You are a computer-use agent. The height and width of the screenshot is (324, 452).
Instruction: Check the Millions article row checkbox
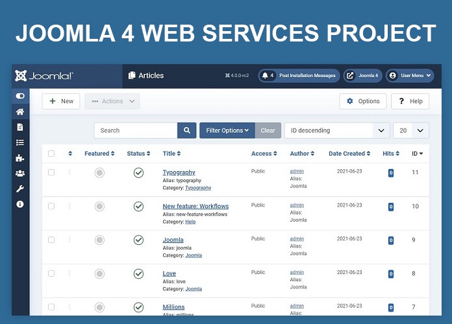[x=51, y=307]
